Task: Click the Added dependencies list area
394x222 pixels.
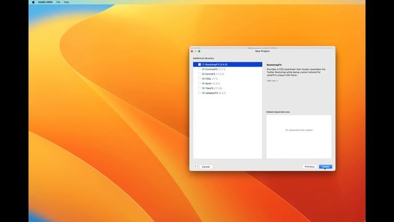Action: tap(299, 137)
